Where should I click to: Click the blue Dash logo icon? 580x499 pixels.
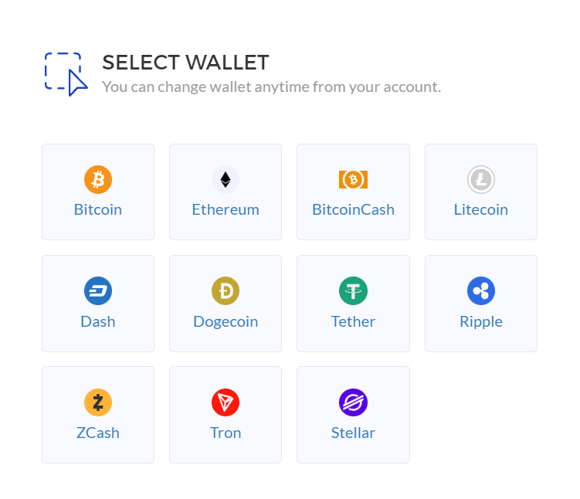click(98, 291)
